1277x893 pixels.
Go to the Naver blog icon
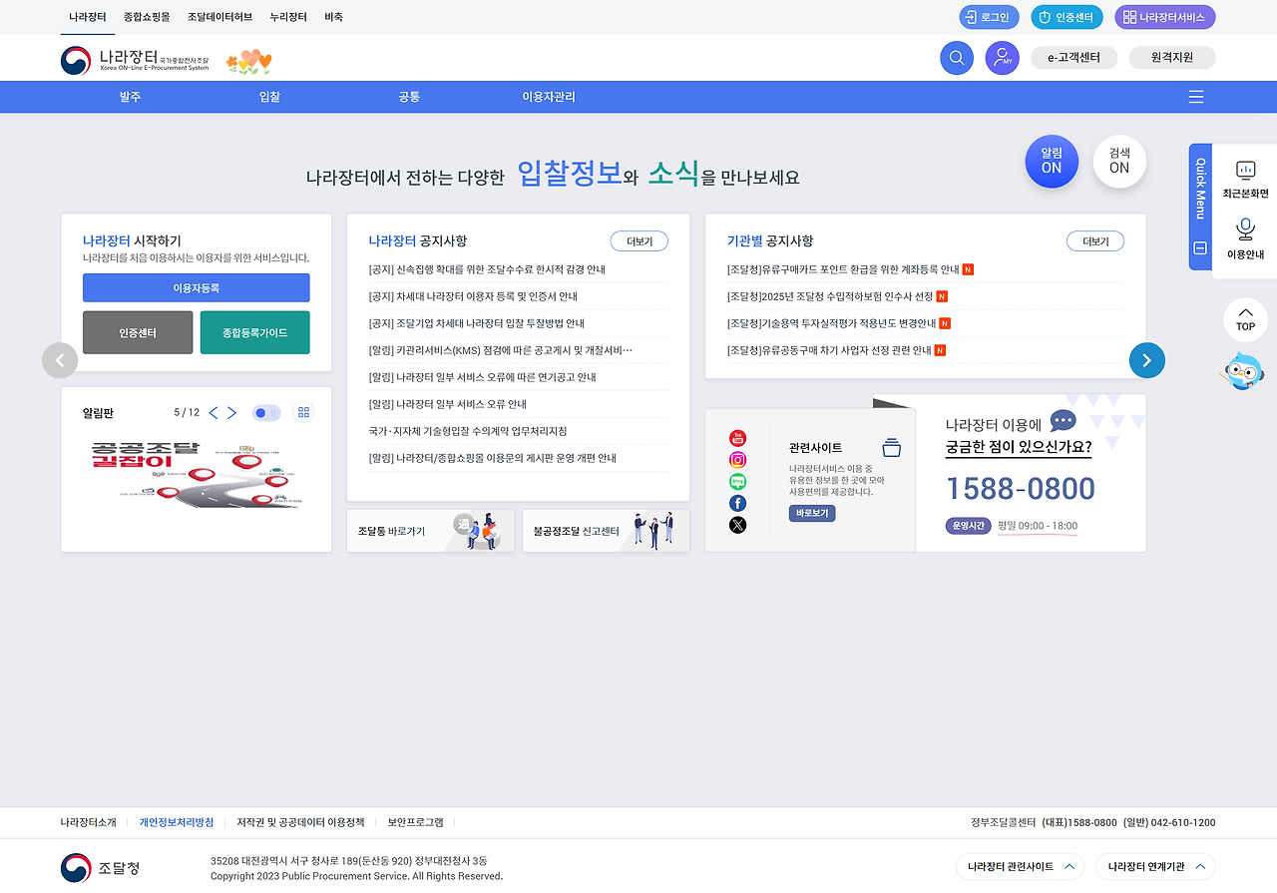pyautogui.click(x=737, y=482)
